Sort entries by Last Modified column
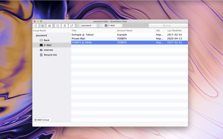This screenshot has height=139, width=223. pos(174,31)
